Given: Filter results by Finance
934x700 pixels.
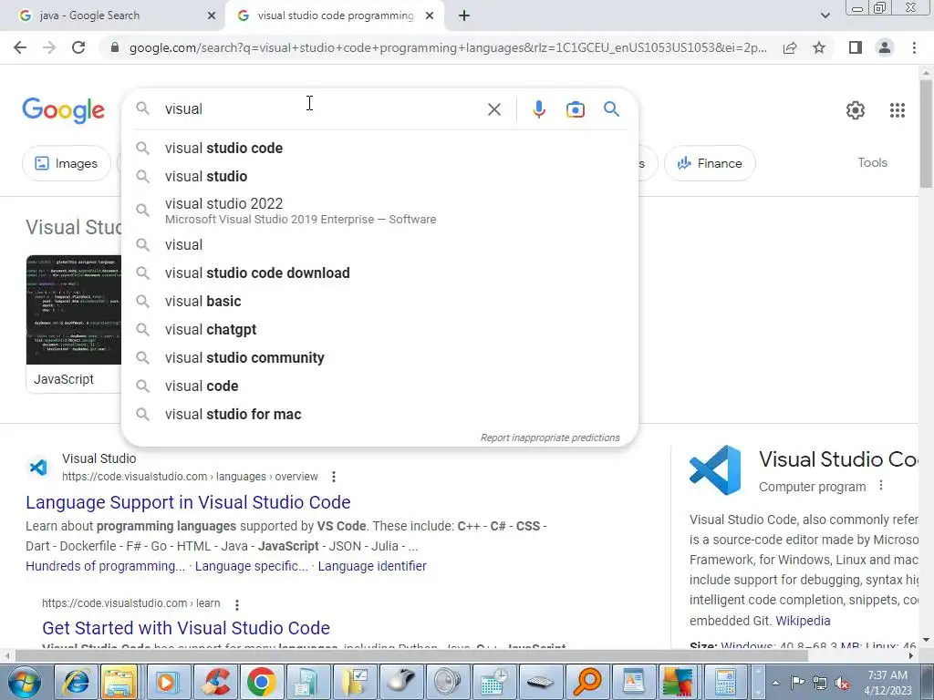Looking at the screenshot, I should [710, 163].
